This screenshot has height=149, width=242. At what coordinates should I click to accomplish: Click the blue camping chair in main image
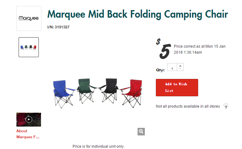[x=63, y=94]
